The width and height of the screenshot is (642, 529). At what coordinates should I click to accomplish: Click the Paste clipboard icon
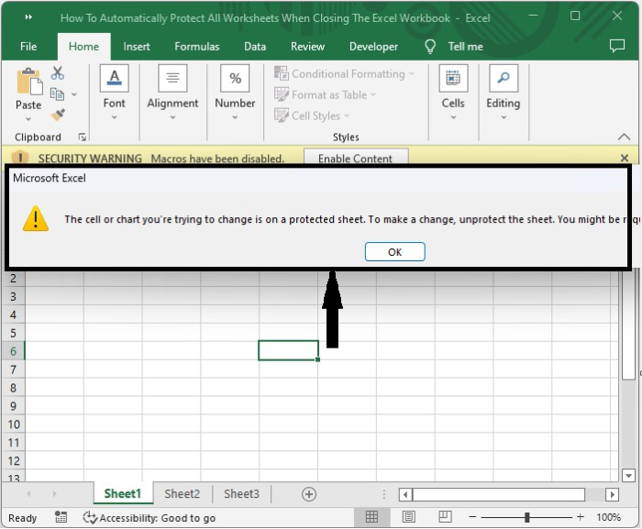pyautogui.click(x=28, y=81)
